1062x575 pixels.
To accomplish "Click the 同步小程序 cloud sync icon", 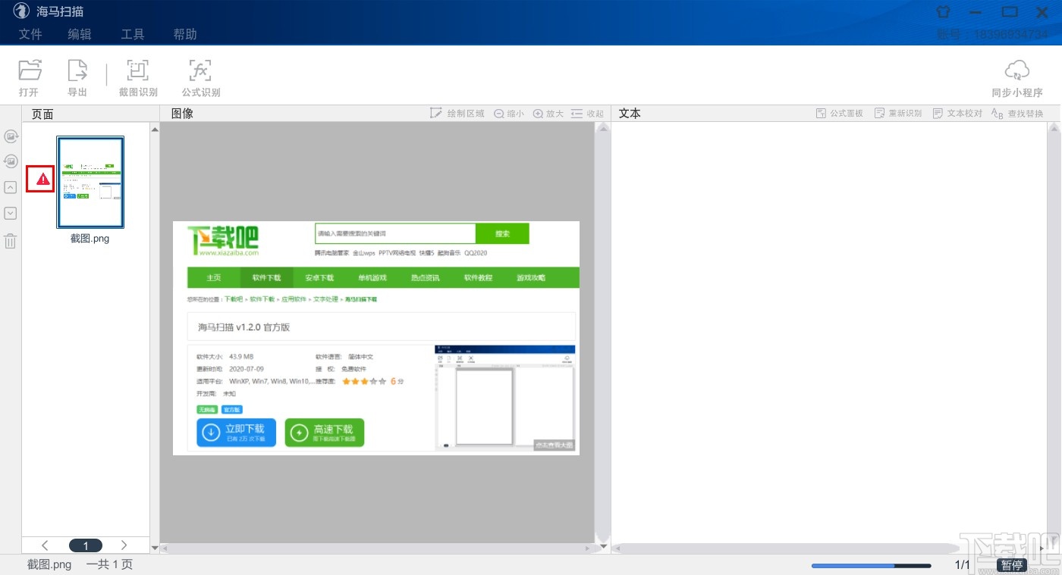I will click(x=1017, y=70).
